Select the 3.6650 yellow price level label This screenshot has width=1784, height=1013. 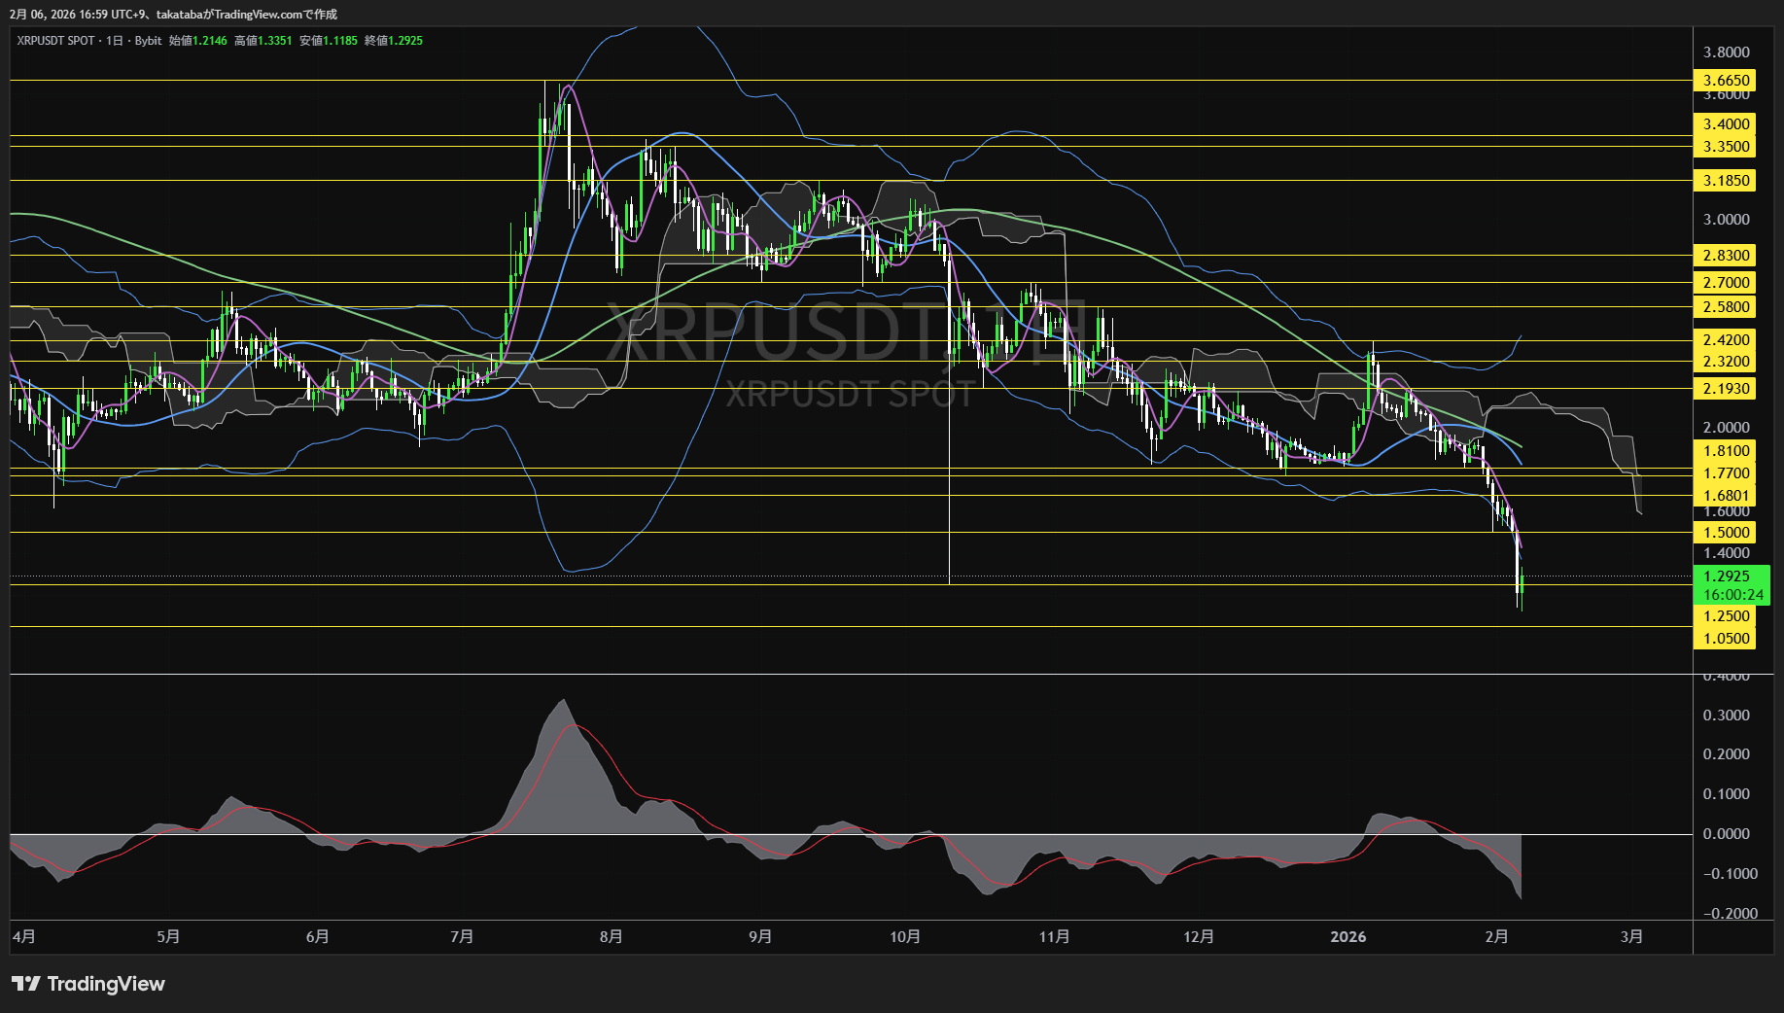[1726, 81]
